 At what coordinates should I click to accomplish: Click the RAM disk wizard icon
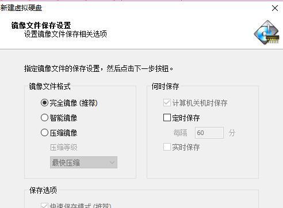click(x=267, y=32)
